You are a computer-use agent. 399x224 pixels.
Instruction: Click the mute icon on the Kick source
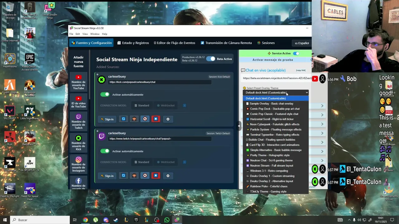[145, 119]
